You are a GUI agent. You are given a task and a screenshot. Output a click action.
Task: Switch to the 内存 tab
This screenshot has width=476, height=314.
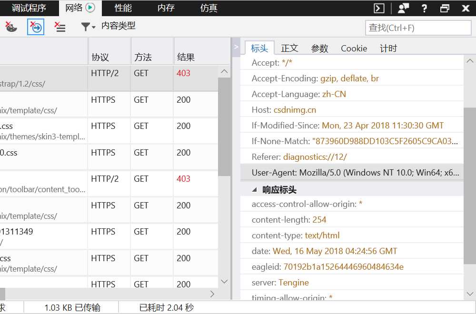166,8
